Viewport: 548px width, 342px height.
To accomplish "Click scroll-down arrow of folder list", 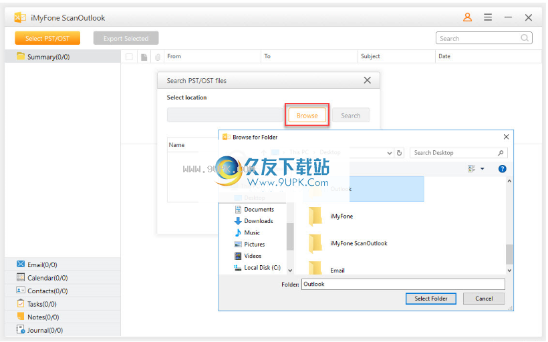I will 509,271.
